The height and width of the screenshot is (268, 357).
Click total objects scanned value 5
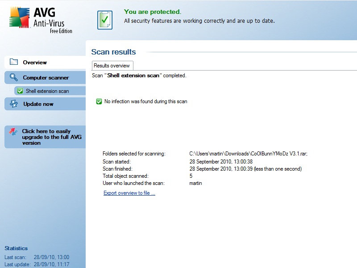[191, 176]
